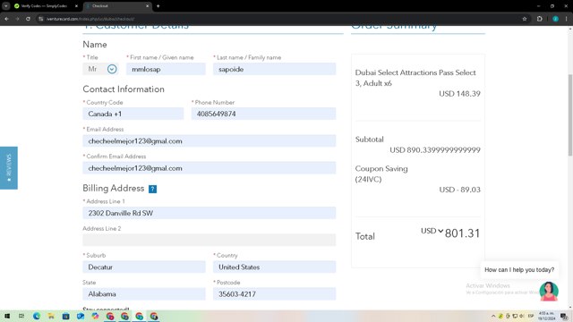
Task: Switch to the Verify Codes SimplyCodes tab
Action: 44,6
